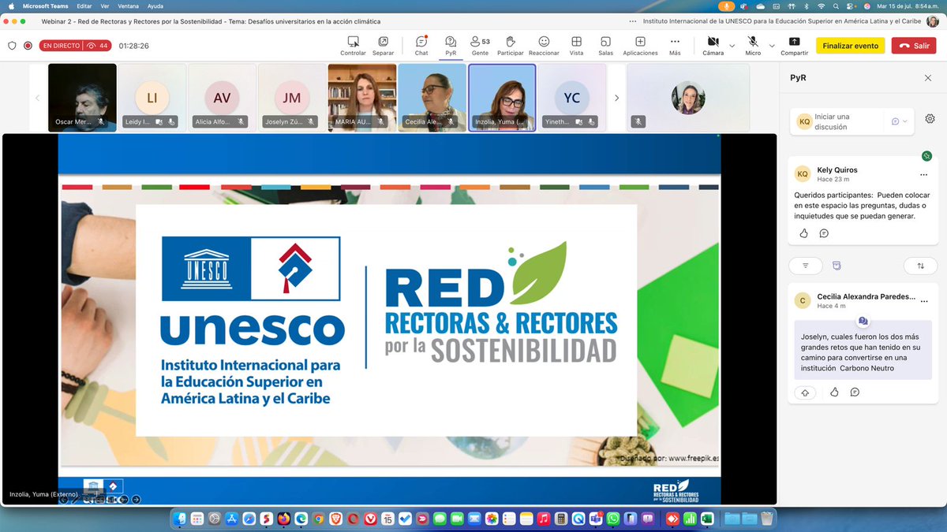947x532 pixels.
Task: Expand the Cámara options arrow
Action: tap(732, 46)
